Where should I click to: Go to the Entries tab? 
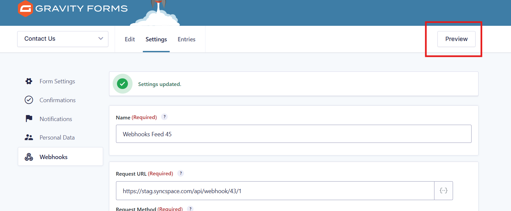point(187,39)
